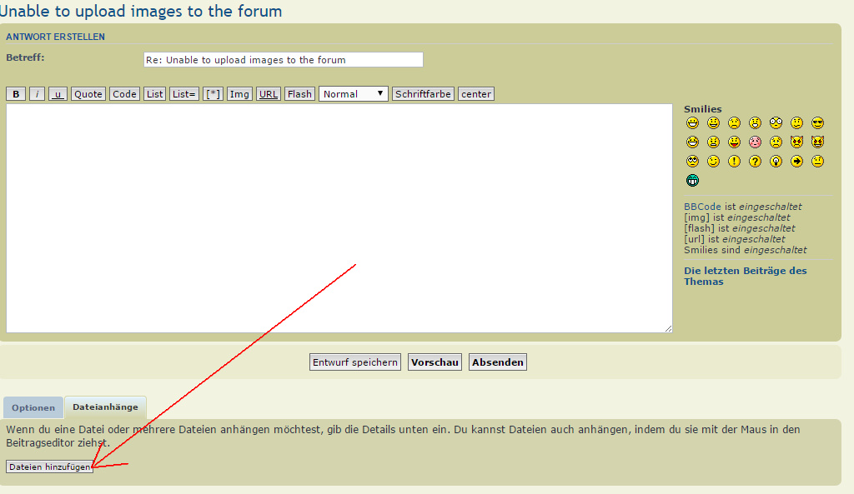Insert the winking smiley
Viewport: 854px width, 494px height.
(713, 162)
